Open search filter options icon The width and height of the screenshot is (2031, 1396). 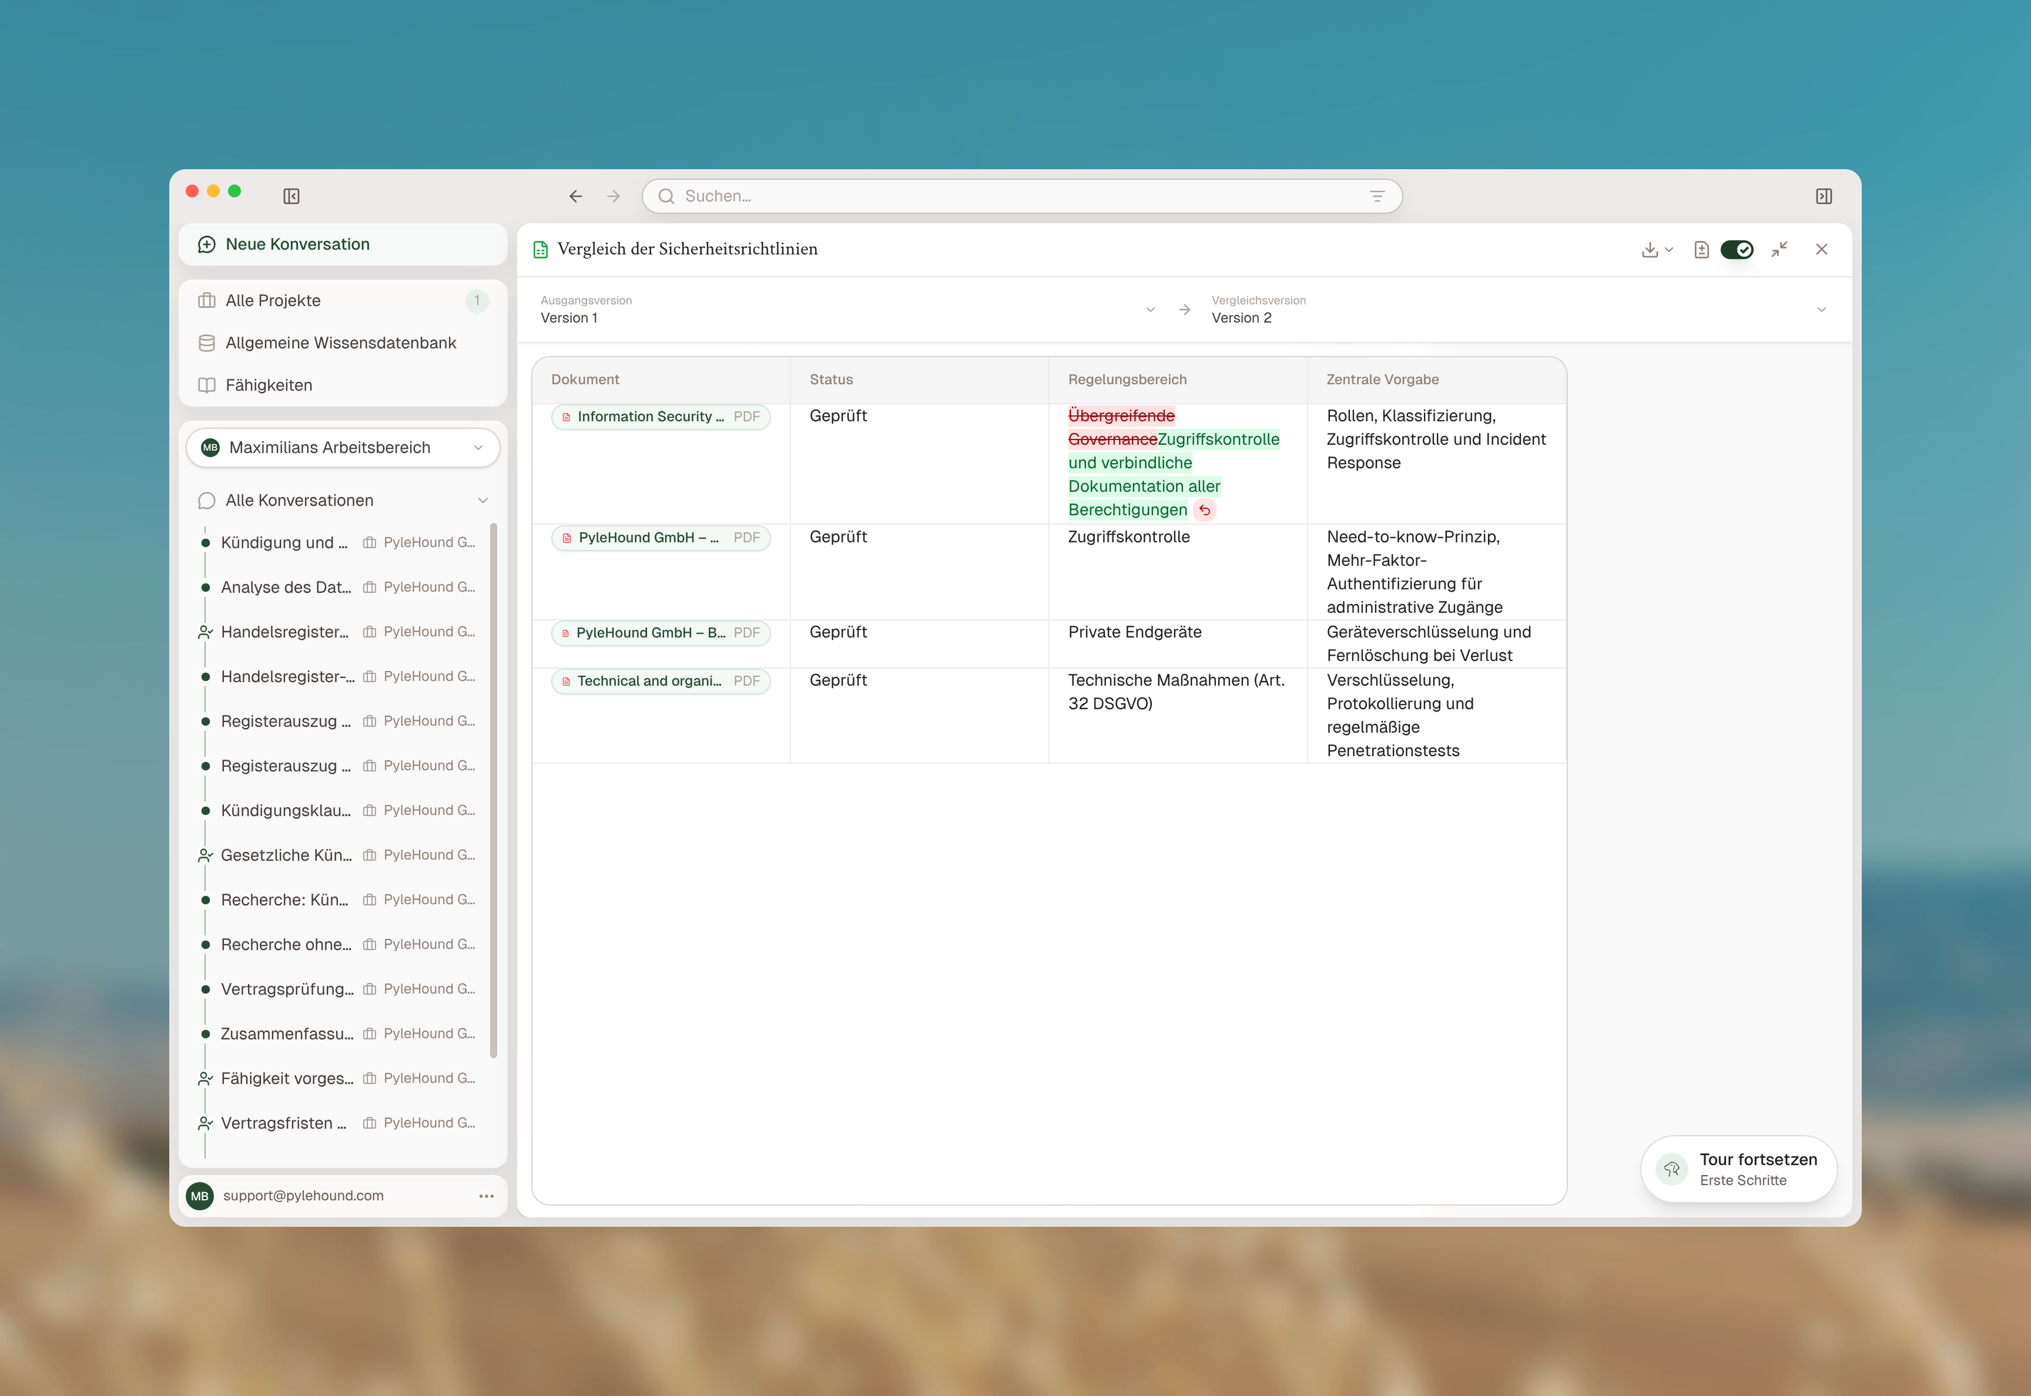[x=1378, y=196]
